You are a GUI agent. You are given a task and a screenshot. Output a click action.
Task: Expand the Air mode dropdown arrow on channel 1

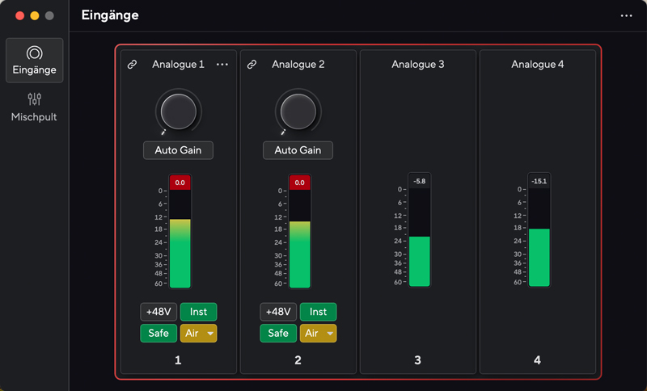tap(210, 334)
